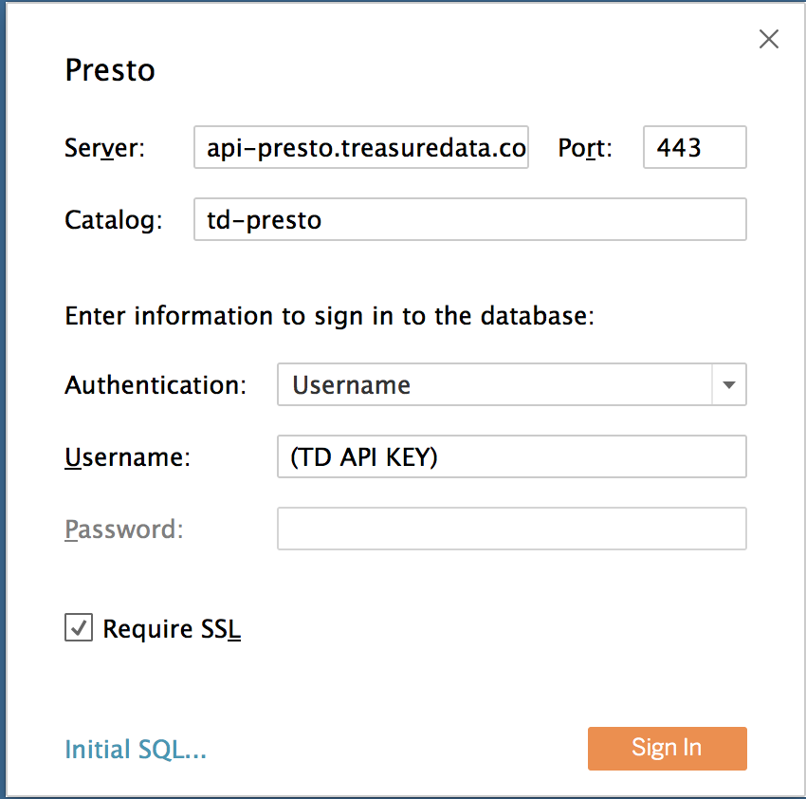
Task: Click the empty Password input field
Action: (511, 529)
